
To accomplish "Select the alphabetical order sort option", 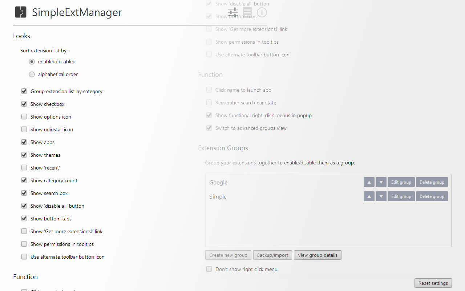I will click(x=32, y=74).
